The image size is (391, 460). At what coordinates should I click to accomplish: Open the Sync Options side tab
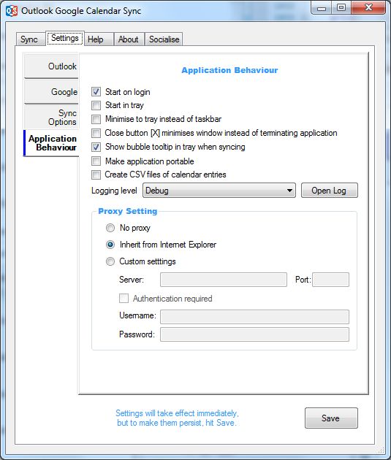pyautogui.click(x=51, y=118)
